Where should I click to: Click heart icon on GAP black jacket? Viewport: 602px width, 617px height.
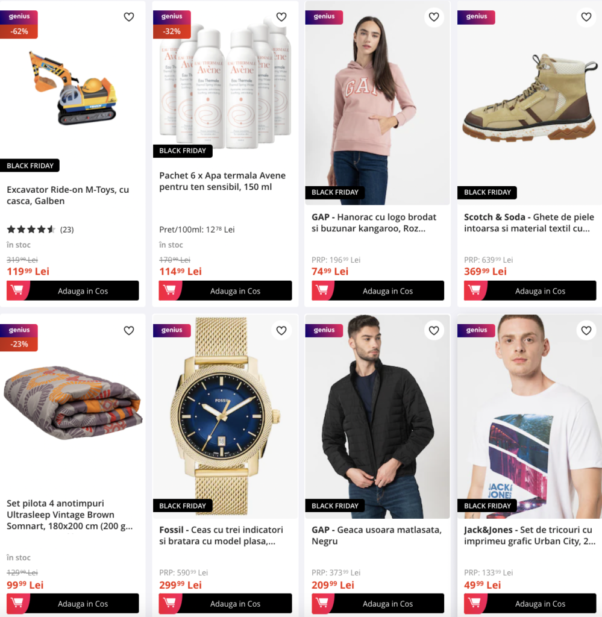(434, 331)
